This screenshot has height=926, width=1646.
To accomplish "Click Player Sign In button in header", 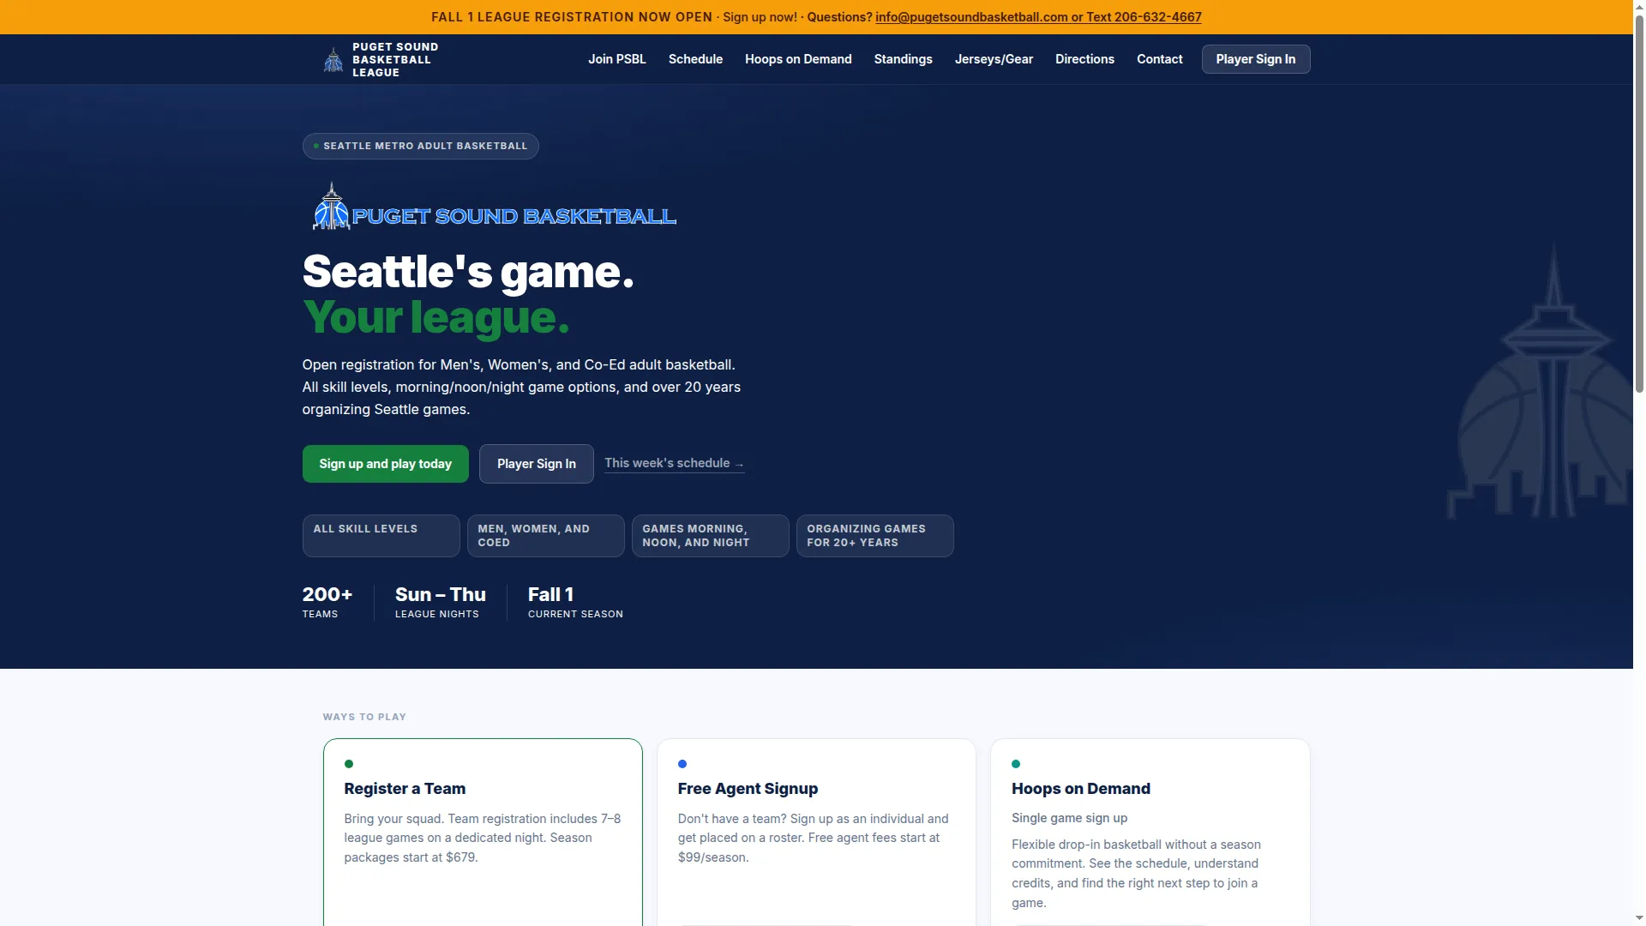I will point(1255,59).
